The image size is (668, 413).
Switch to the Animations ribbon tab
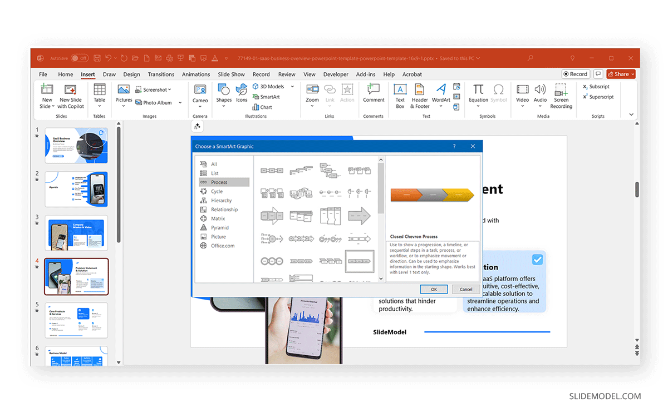(x=196, y=74)
